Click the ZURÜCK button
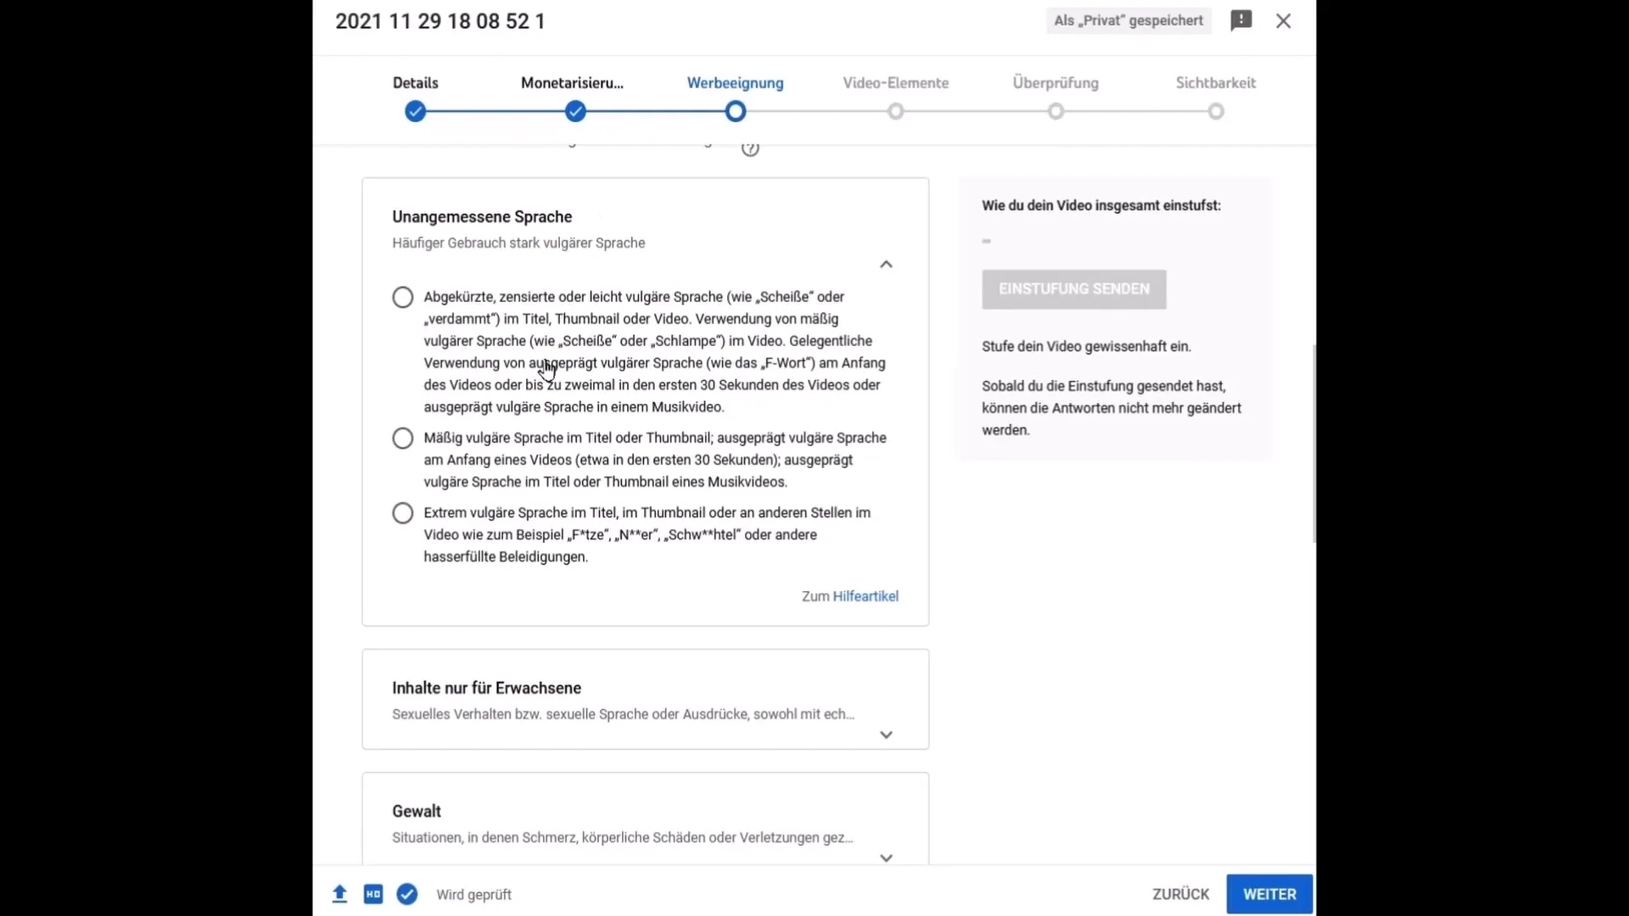The image size is (1629, 916). point(1180,894)
